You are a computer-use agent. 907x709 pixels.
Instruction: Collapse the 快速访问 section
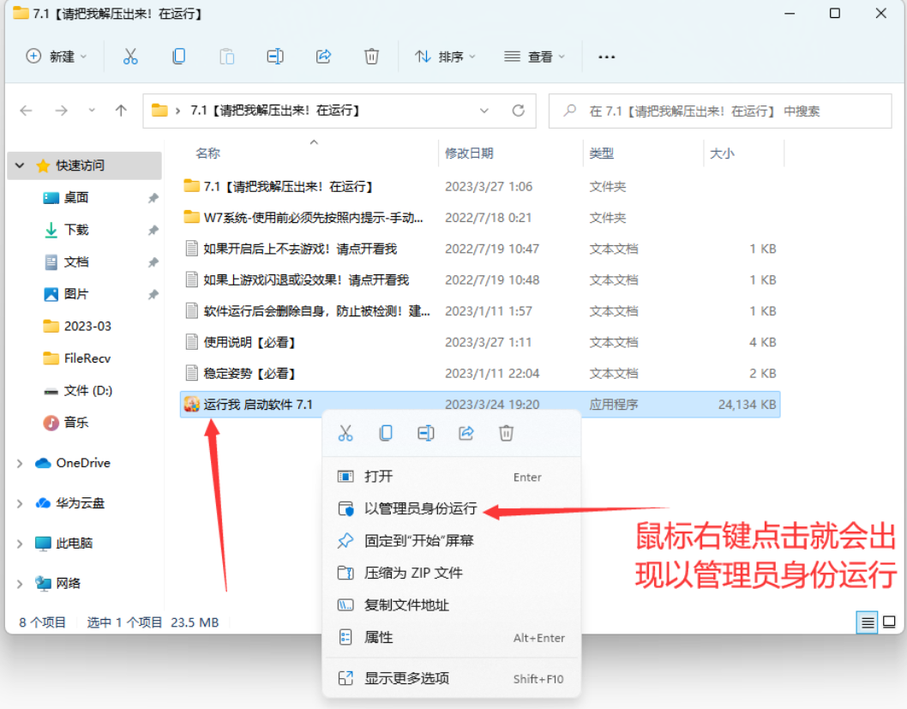pyautogui.click(x=20, y=165)
